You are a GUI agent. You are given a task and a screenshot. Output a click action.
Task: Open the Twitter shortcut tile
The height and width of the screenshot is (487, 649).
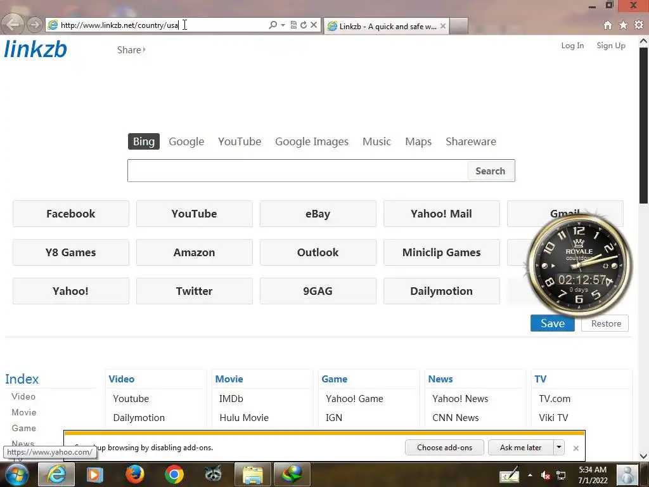pyautogui.click(x=194, y=290)
